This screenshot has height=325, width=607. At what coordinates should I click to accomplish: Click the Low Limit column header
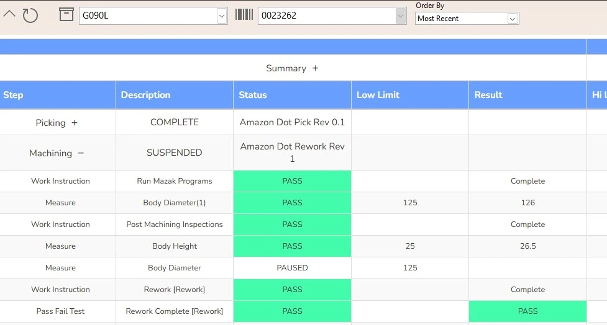pos(378,95)
